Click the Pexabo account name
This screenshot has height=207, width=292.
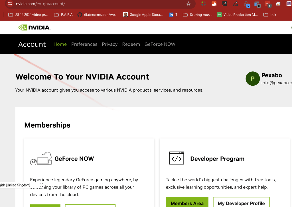click(x=272, y=75)
